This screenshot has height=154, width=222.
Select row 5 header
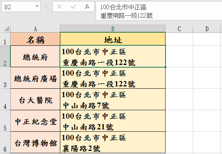point(5,121)
